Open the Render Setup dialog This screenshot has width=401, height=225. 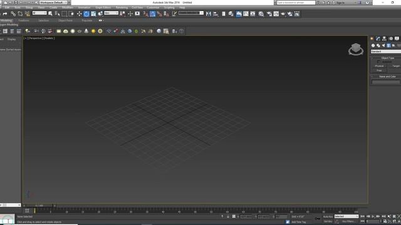pos(269,14)
